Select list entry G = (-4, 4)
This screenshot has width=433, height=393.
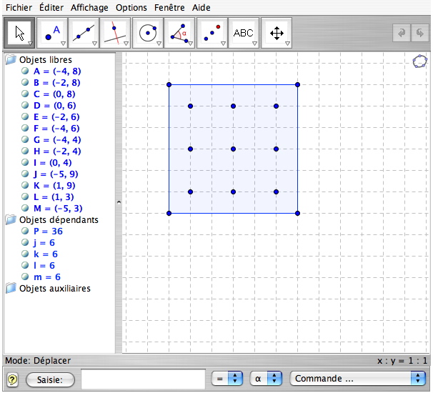click(x=57, y=140)
